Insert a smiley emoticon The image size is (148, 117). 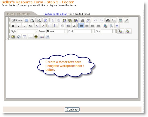coord(36,37)
